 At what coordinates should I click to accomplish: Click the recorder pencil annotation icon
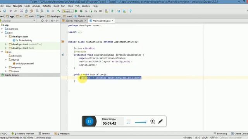[160, 121]
